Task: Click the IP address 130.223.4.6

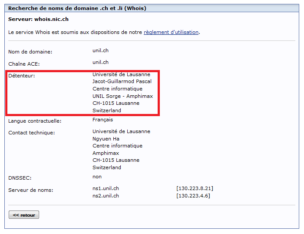Action: tap(193, 196)
